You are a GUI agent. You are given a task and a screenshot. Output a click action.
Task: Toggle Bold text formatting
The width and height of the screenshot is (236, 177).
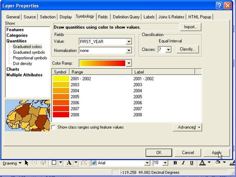[x=175, y=163]
